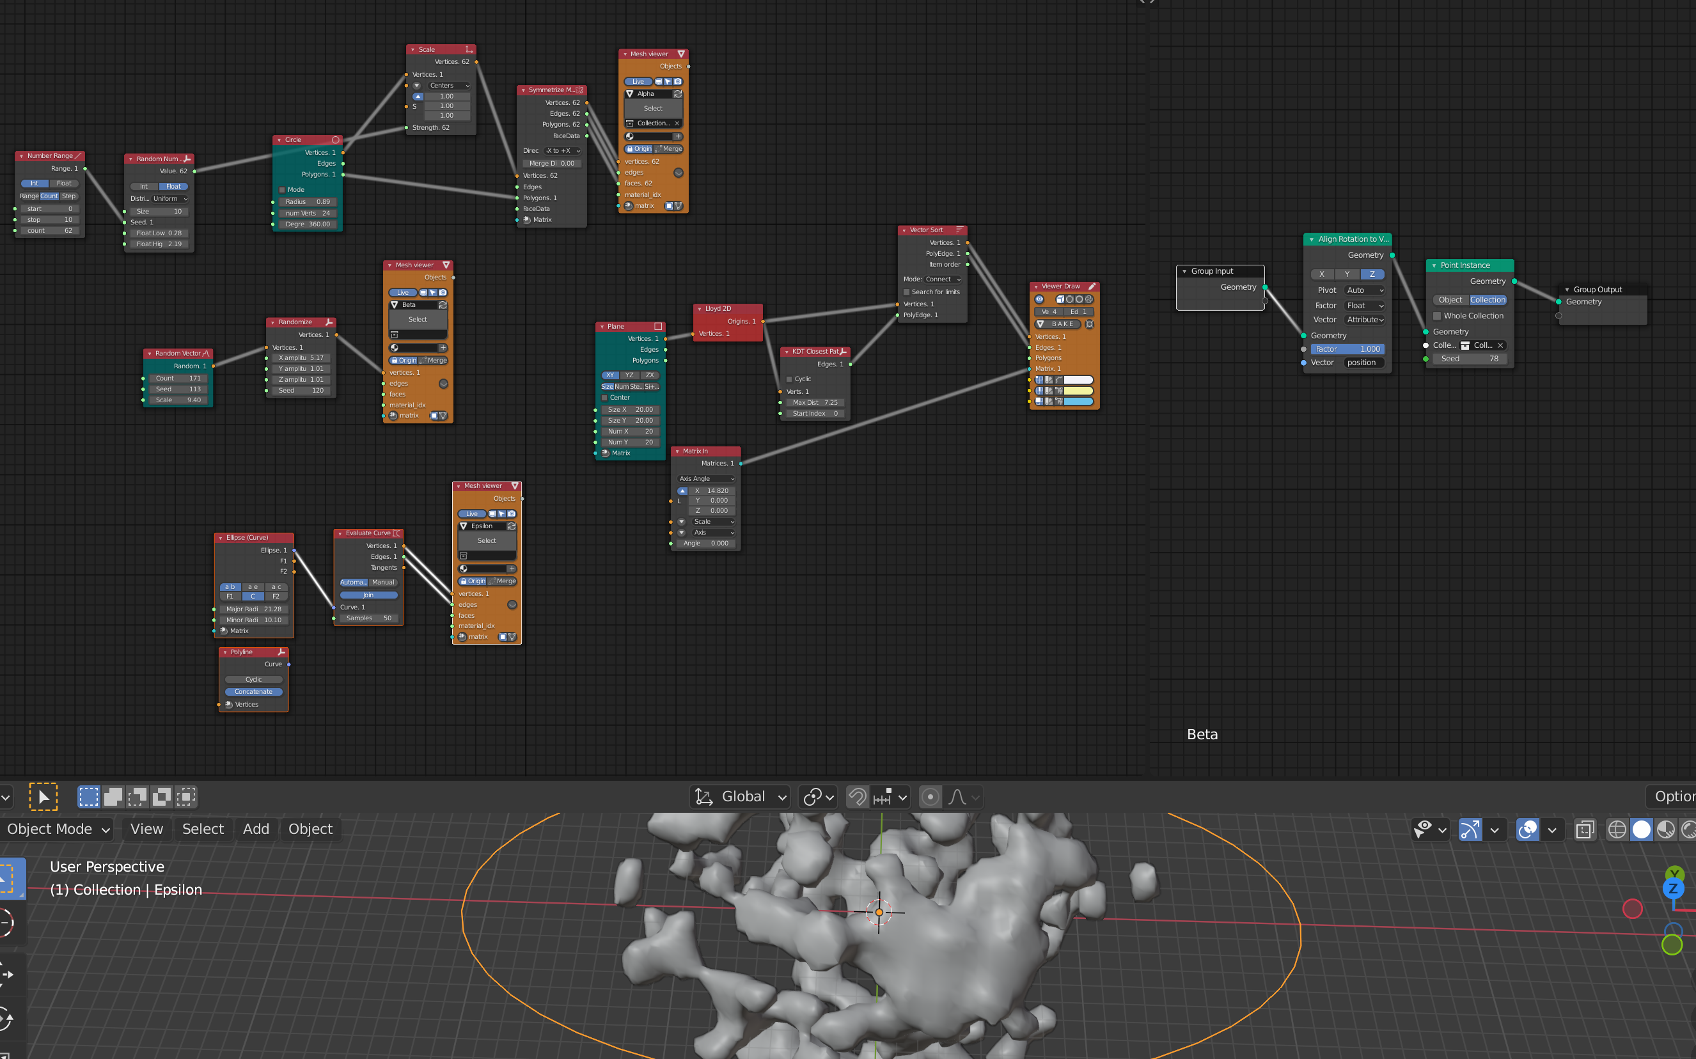
Task: Check Search for limits on Vector Sort node
Action: click(x=906, y=292)
